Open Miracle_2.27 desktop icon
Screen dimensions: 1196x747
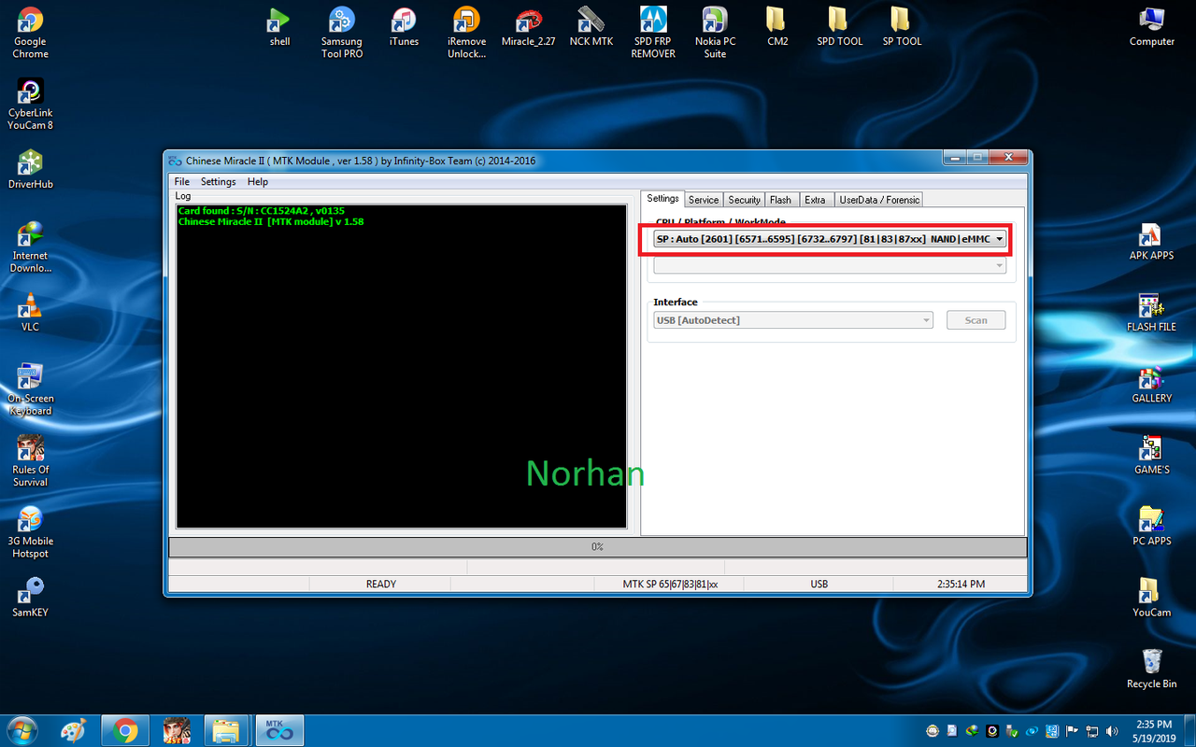coord(529,26)
